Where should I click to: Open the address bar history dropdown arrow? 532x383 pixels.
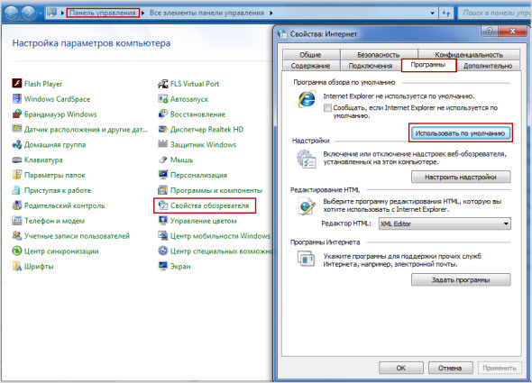[x=432, y=14]
